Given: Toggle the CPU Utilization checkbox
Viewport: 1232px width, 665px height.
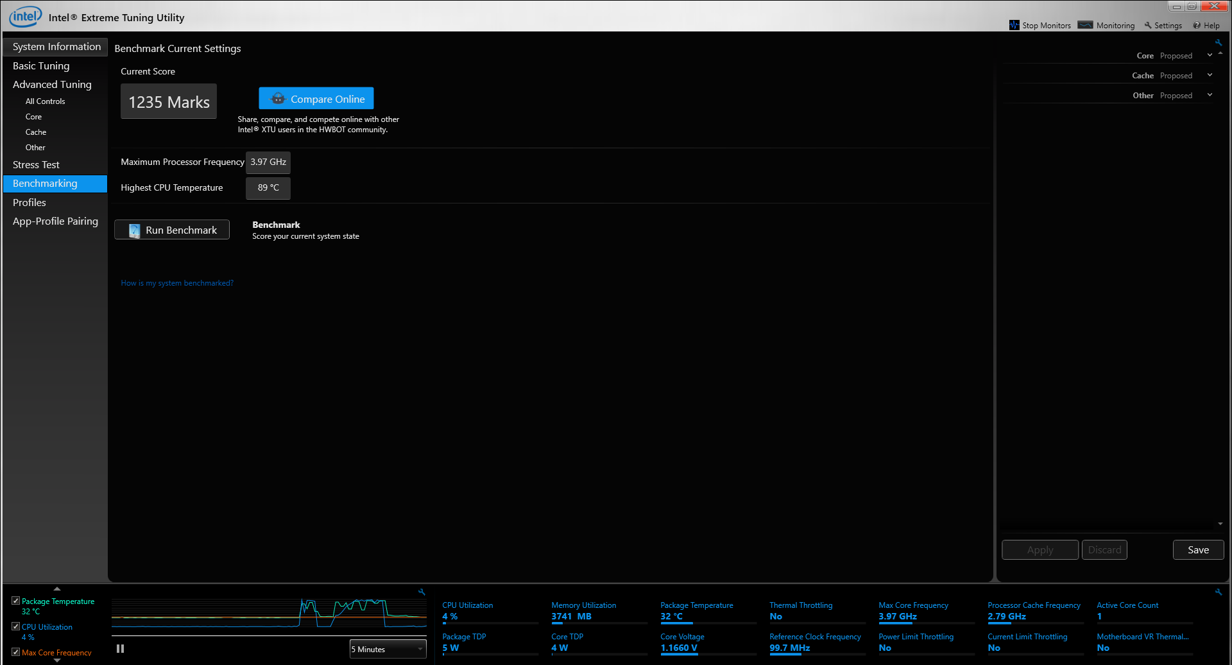Looking at the screenshot, I should coord(15,626).
